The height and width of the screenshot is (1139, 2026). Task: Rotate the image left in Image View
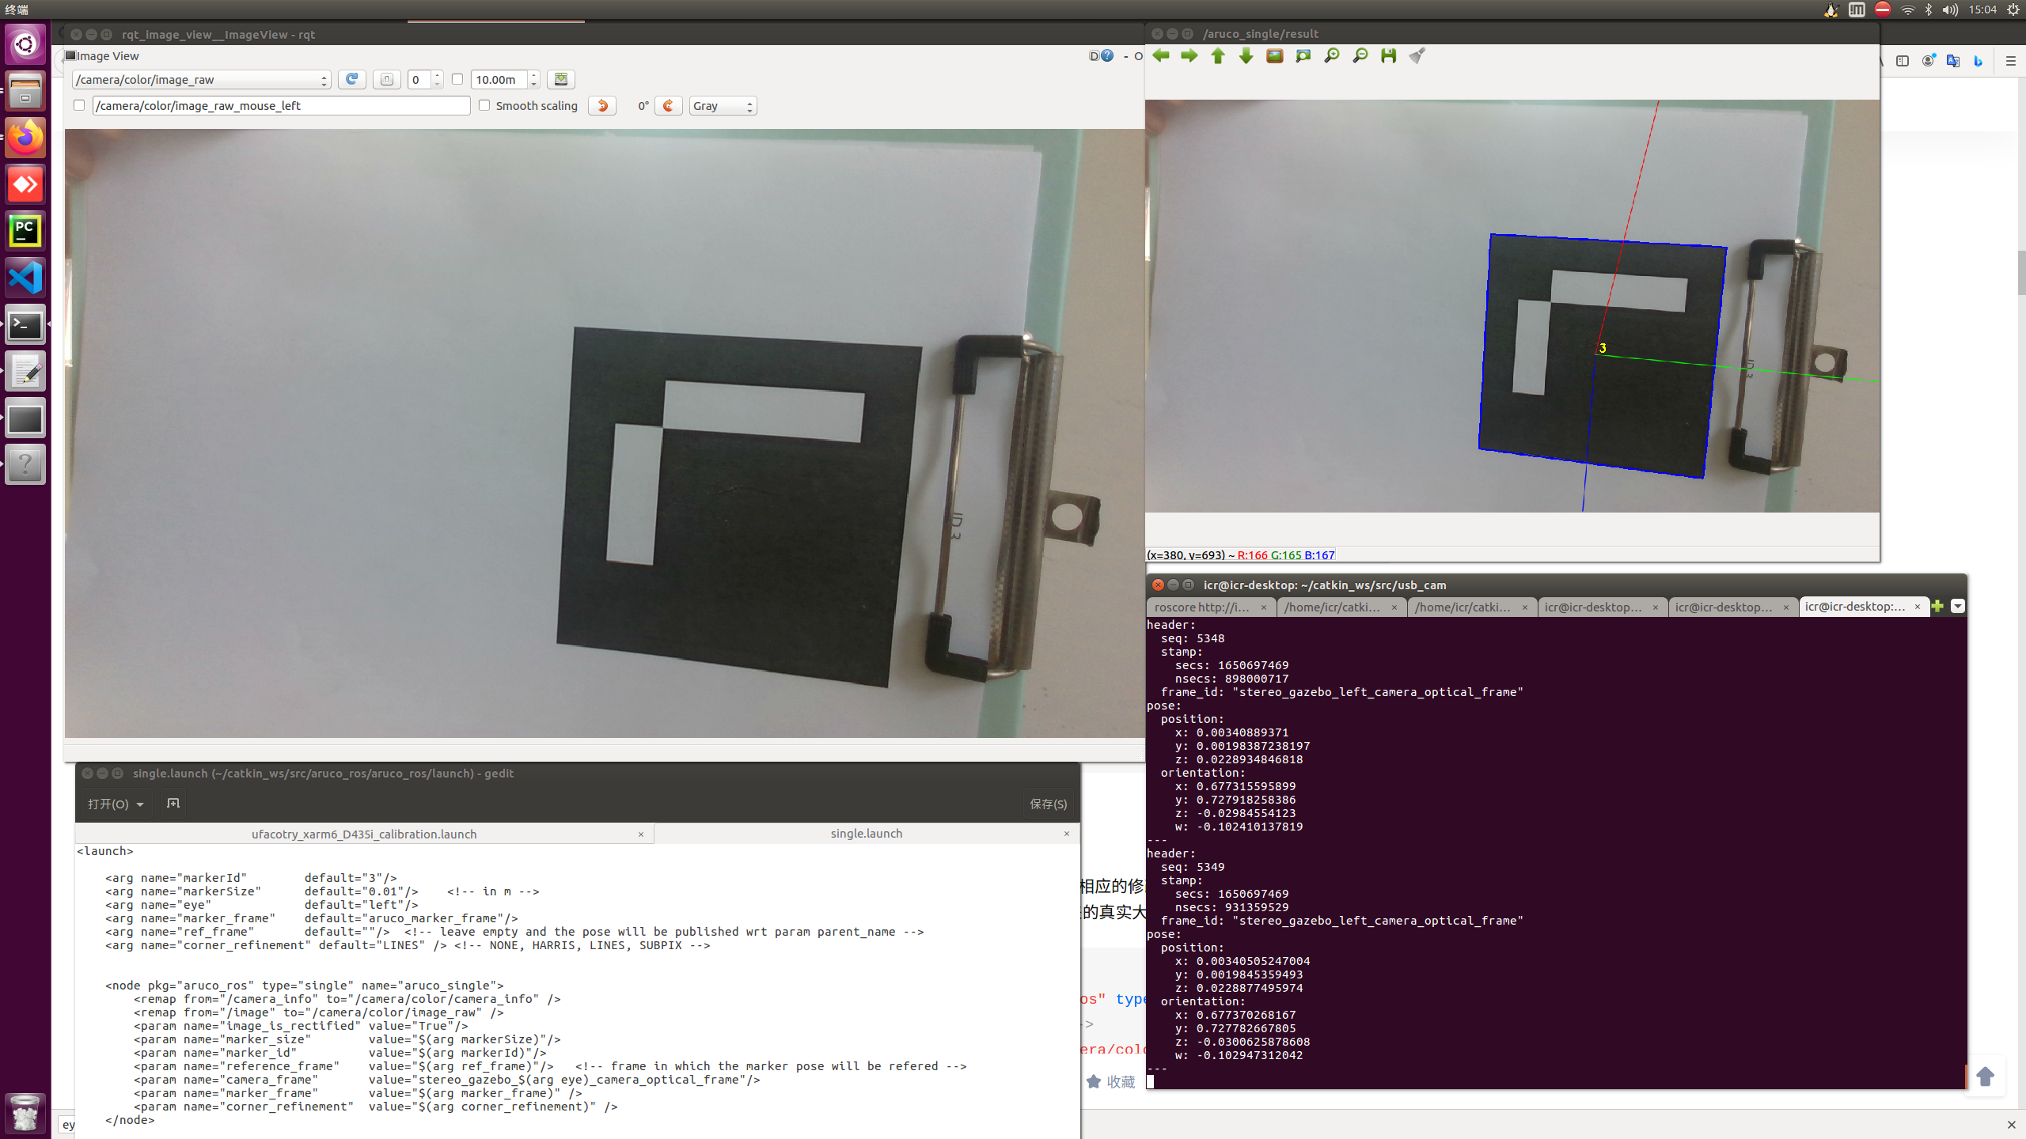pos(601,105)
